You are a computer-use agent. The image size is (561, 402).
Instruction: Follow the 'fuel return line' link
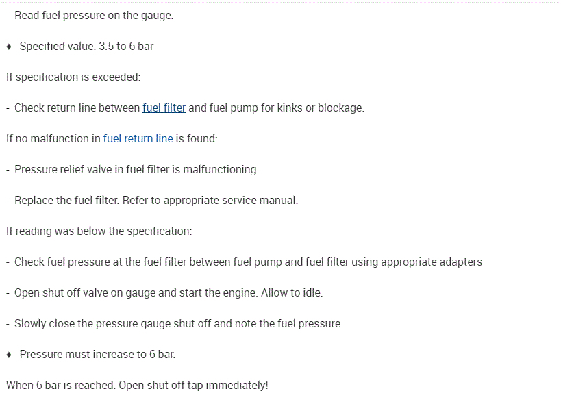138,138
